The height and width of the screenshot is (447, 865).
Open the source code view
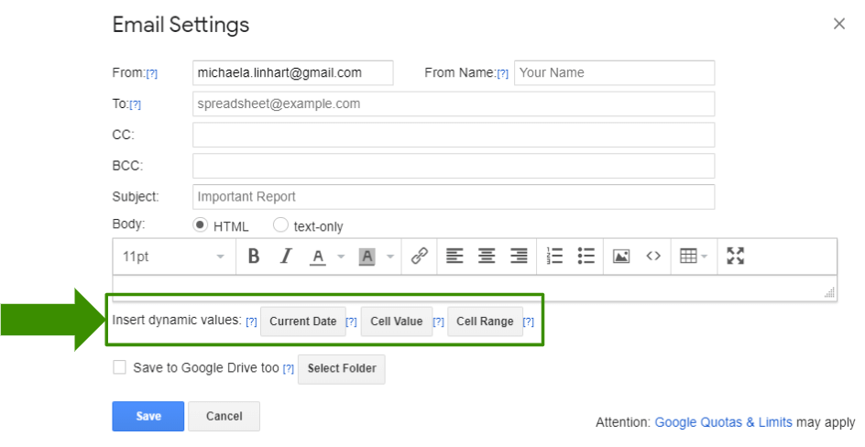(x=653, y=256)
